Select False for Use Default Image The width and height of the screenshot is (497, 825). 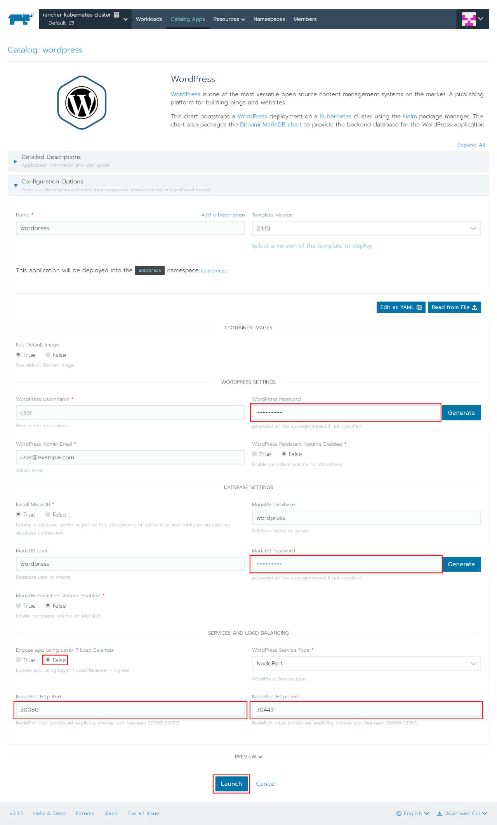pyautogui.click(x=48, y=354)
